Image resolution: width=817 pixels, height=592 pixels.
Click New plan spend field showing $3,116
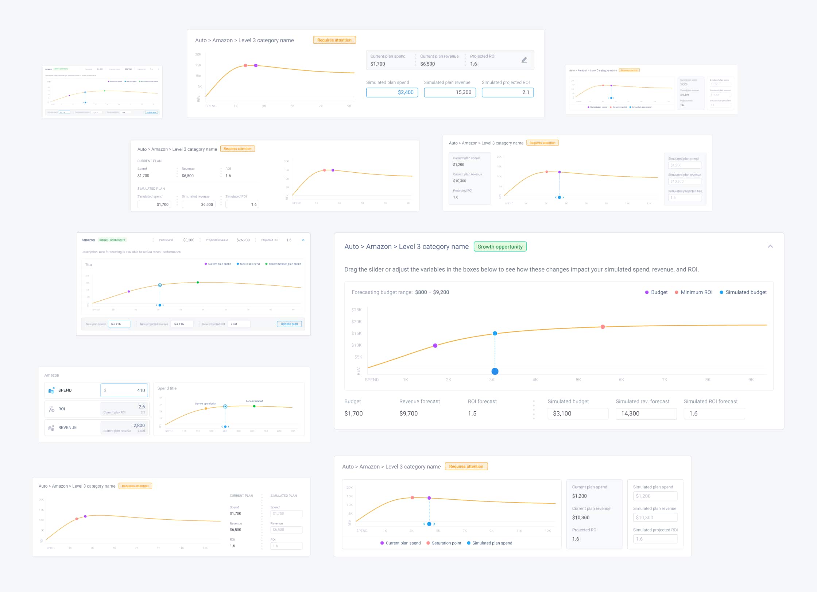coord(119,324)
